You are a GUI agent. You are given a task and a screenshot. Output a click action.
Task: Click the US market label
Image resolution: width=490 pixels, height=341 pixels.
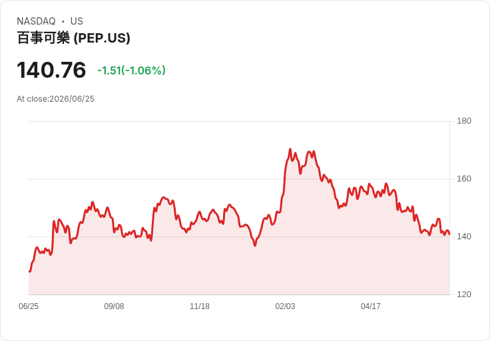pyautogui.click(x=77, y=21)
